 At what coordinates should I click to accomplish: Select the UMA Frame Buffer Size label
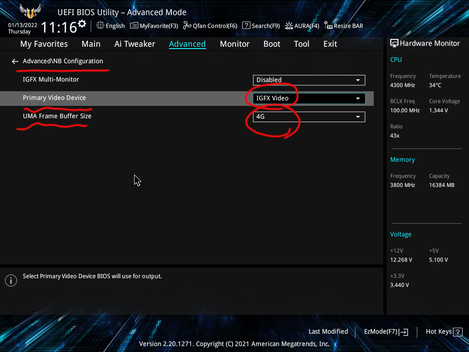57,116
